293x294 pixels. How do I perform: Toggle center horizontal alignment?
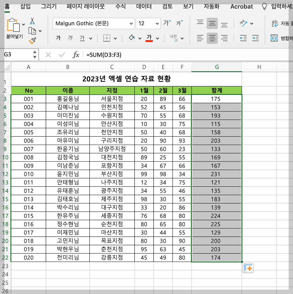212,38
